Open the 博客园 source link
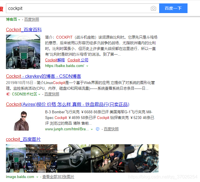Image resolution: width=200 pixels, height=182 pixels. tap(11, 19)
